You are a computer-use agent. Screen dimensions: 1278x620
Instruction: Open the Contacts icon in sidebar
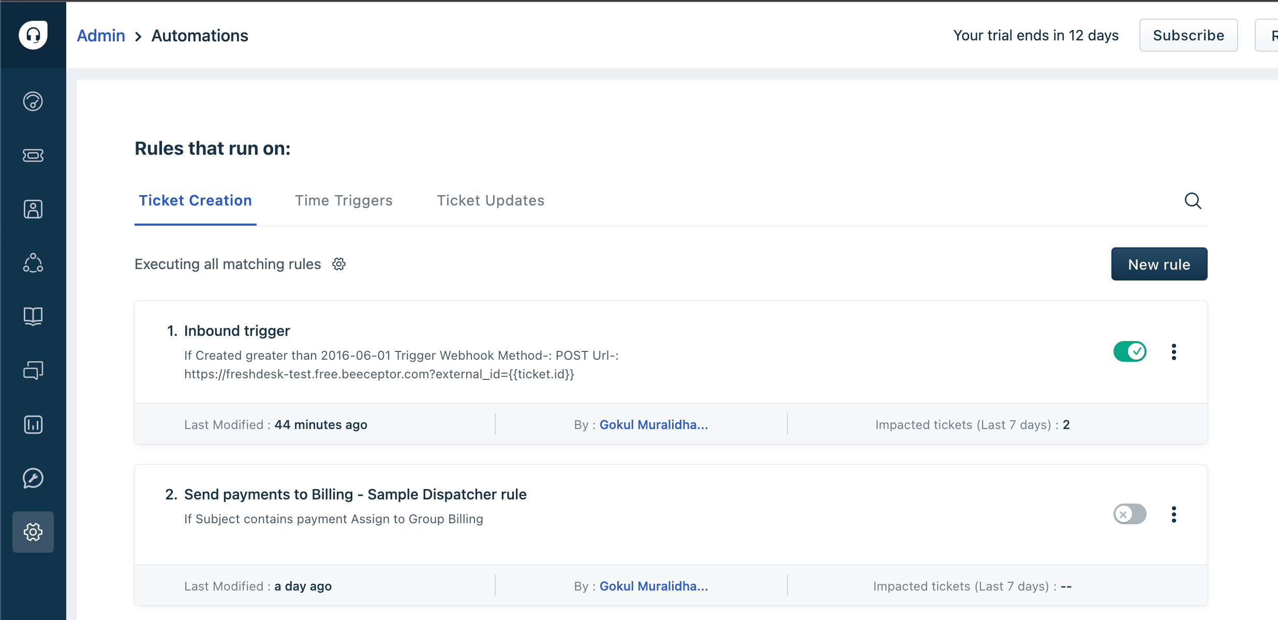[x=33, y=209]
